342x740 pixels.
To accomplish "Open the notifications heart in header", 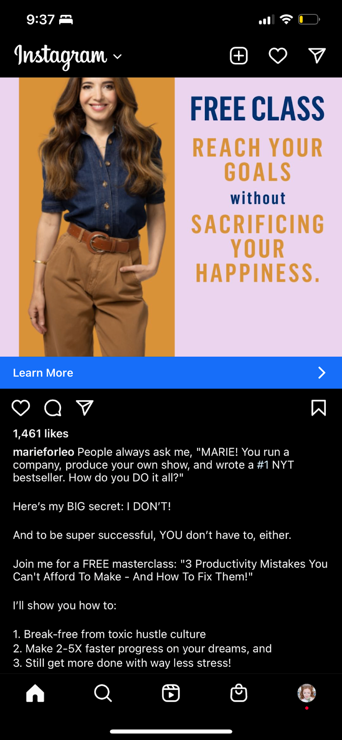I will (x=278, y=56).
